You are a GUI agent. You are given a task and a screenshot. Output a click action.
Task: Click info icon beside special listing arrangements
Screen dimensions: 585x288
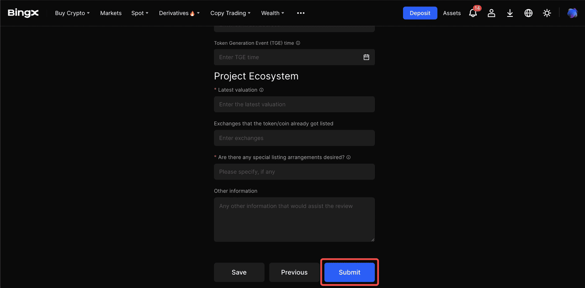pos(348,157)
